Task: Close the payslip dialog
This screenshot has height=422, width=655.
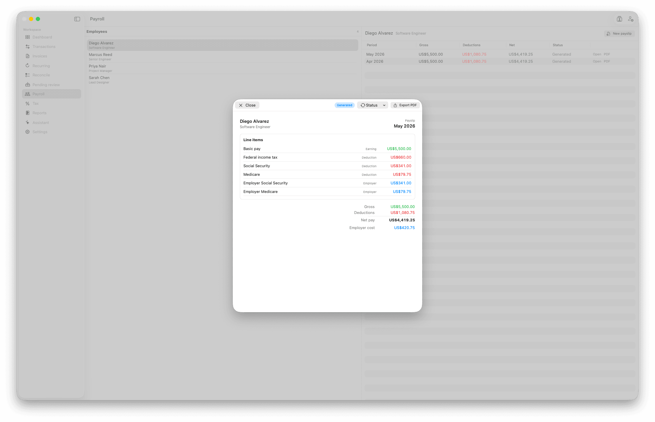Action: [x=247, y=105]
